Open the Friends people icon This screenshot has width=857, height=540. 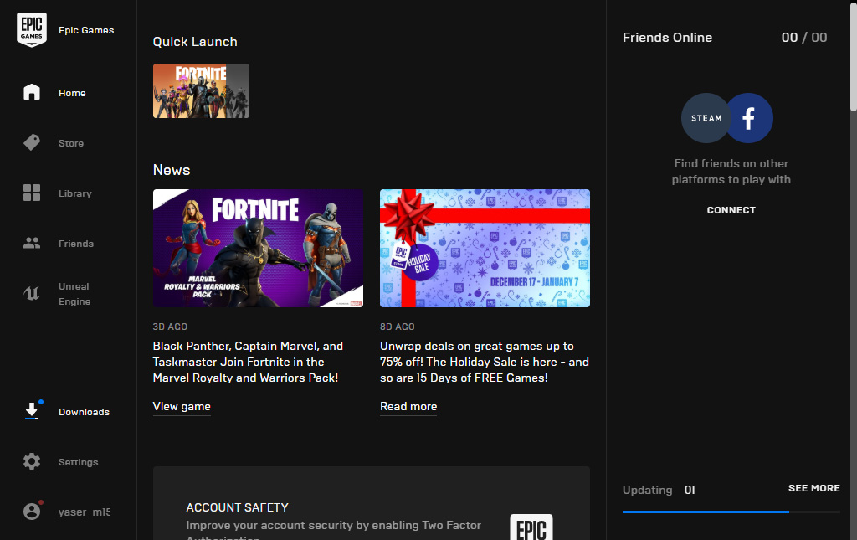pos(32,244)
